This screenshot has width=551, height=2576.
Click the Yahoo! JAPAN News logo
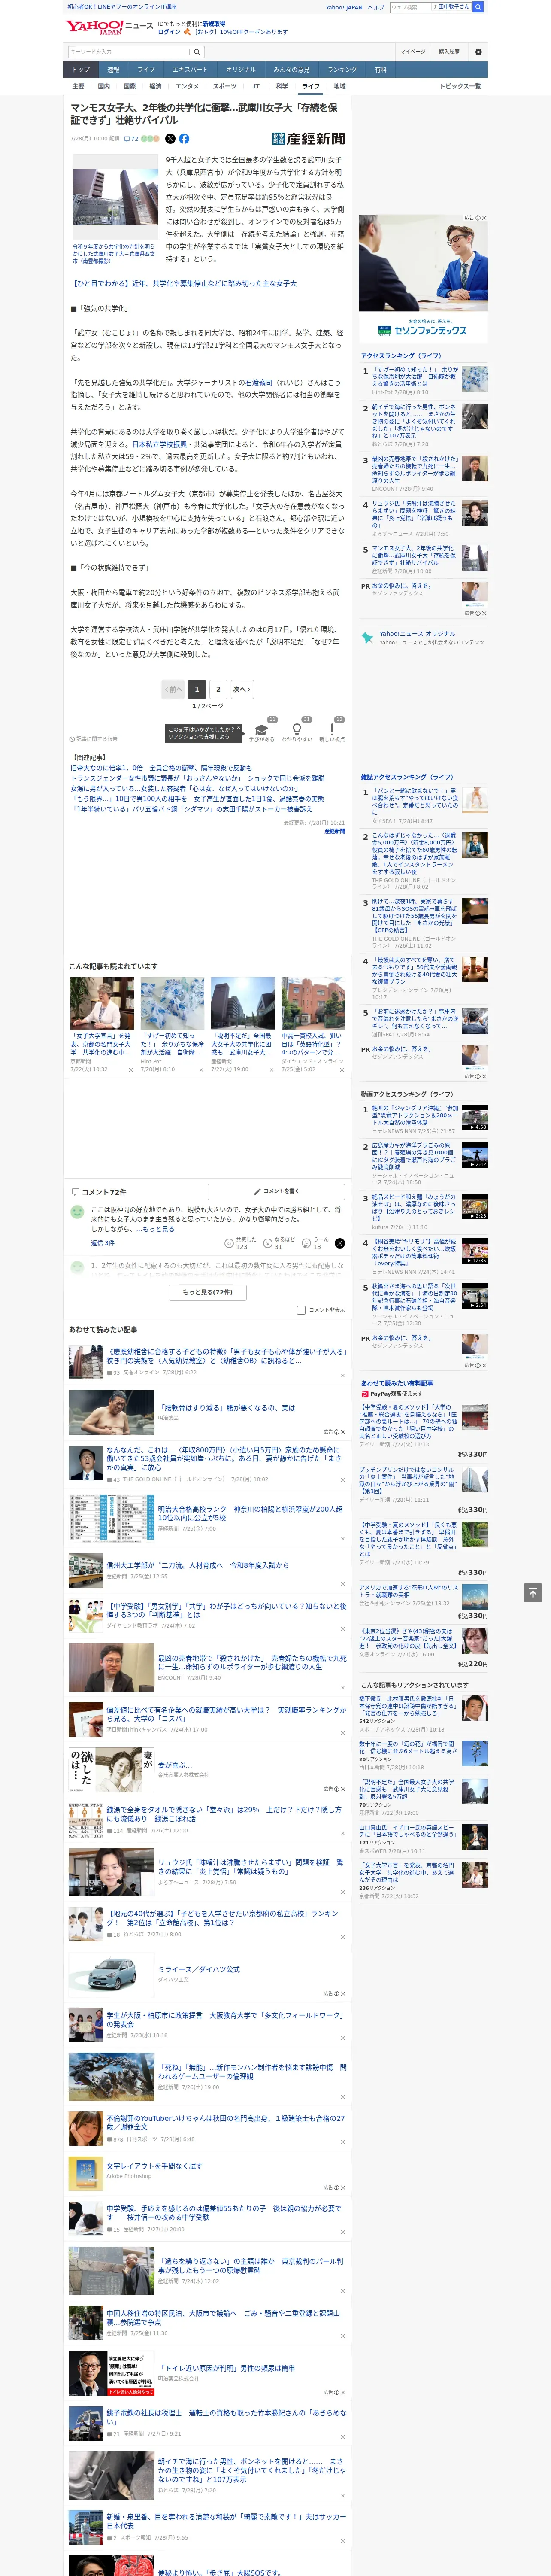109,27
